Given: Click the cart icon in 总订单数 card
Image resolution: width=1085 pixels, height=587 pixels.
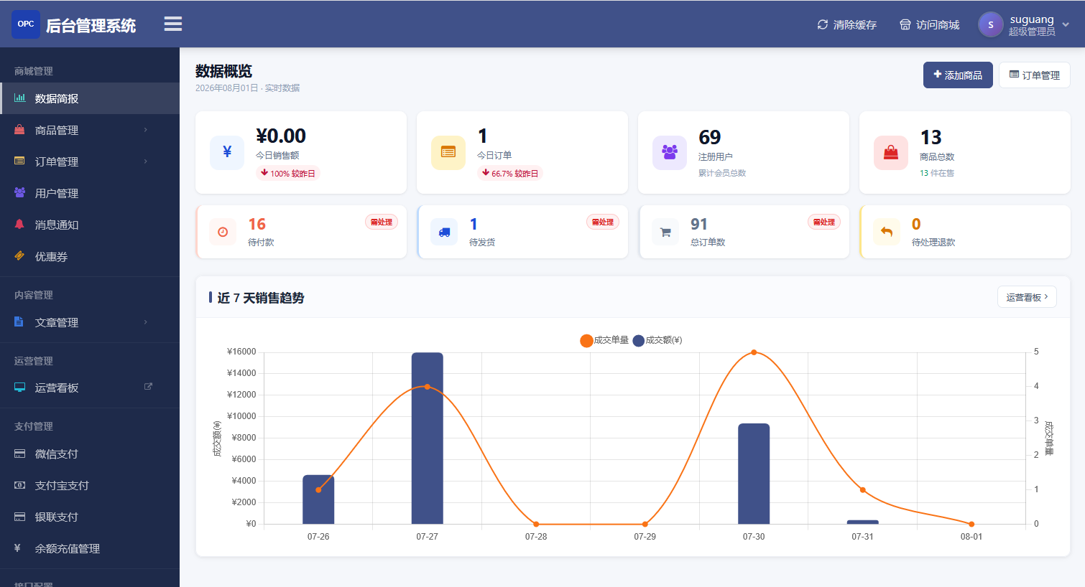Looking at the screenshot, I should coord(665,232).
